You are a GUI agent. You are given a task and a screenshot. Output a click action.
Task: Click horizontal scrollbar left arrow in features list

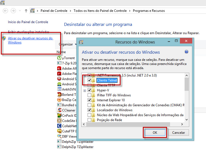(x=84, y=124)
